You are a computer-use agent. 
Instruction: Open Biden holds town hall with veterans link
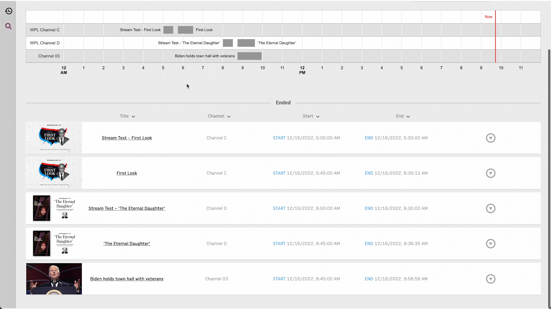pyautogui.click(x=127, y=279)
